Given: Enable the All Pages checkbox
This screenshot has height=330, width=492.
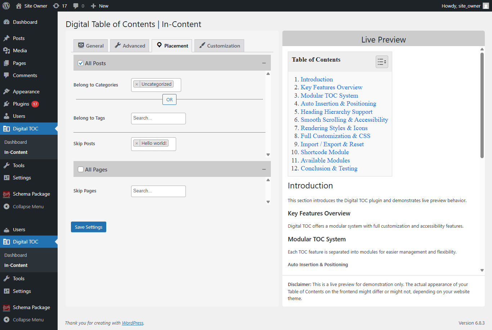Looking at the screenshot, I should 81,169.
